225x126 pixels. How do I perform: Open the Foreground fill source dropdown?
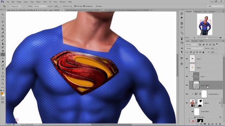(15, 6)
